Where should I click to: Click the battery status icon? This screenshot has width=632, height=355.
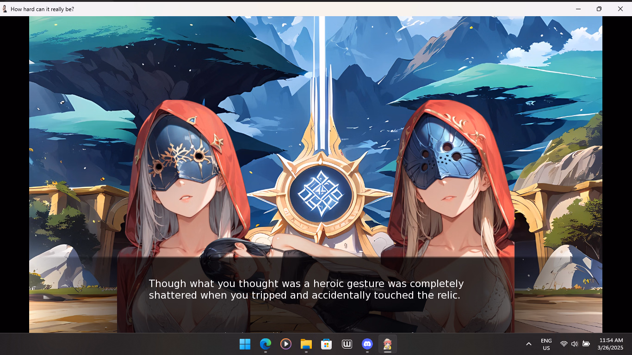pyautogui.click(x=586, y=344)
